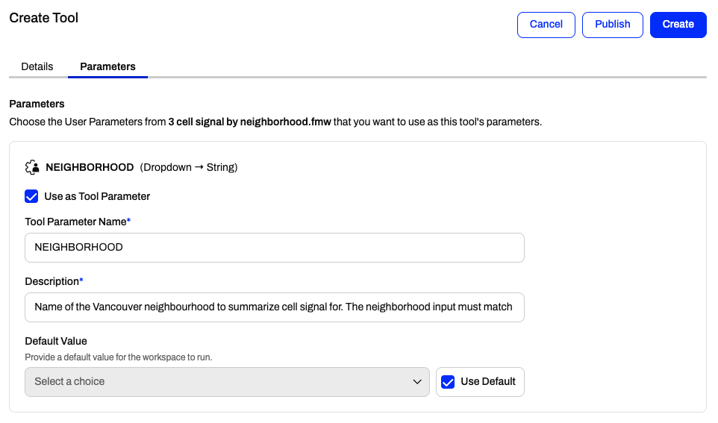The width and height of the screenshot is (718, 423).
Task: Open the Default Value dropdown
Action: click(x=227, y=382)
